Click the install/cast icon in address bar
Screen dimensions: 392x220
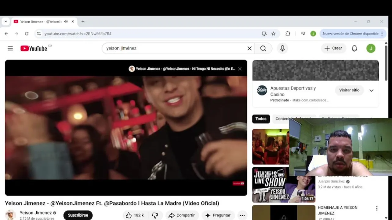pyautogui.click(x=264, y=34)
